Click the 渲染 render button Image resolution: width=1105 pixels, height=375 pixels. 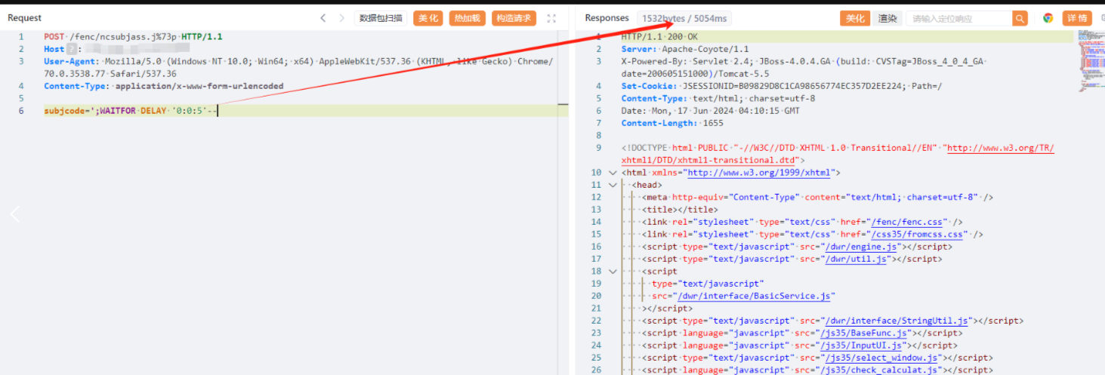pyautogui.click(x=886, y=19)
